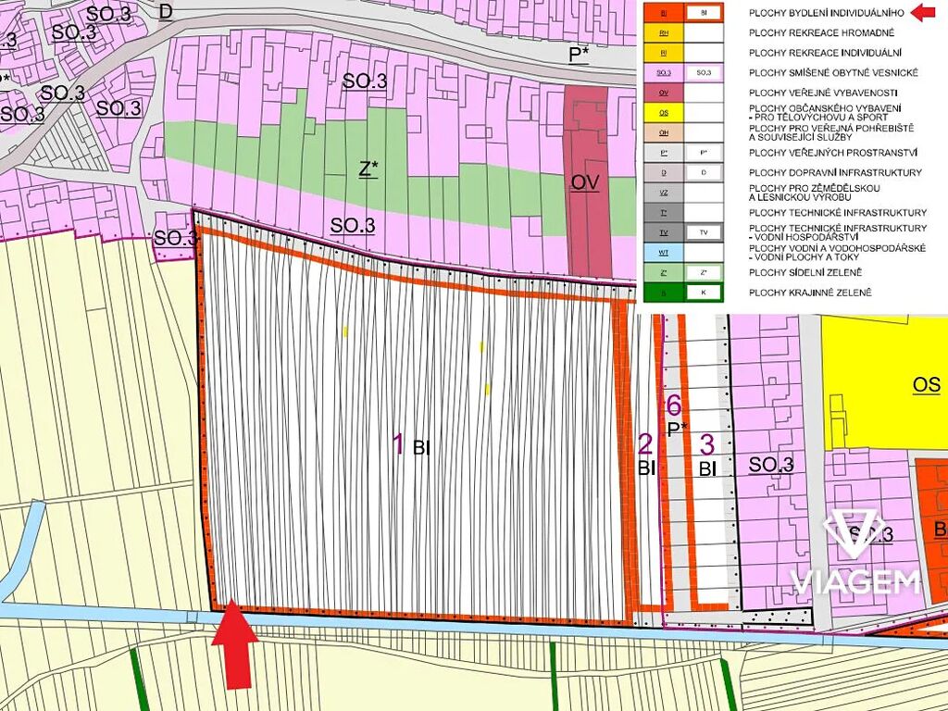This screenshot has height=711, width=948.
Task: Click the Z* label in the green belt
Action: click(x=368, y=168)
